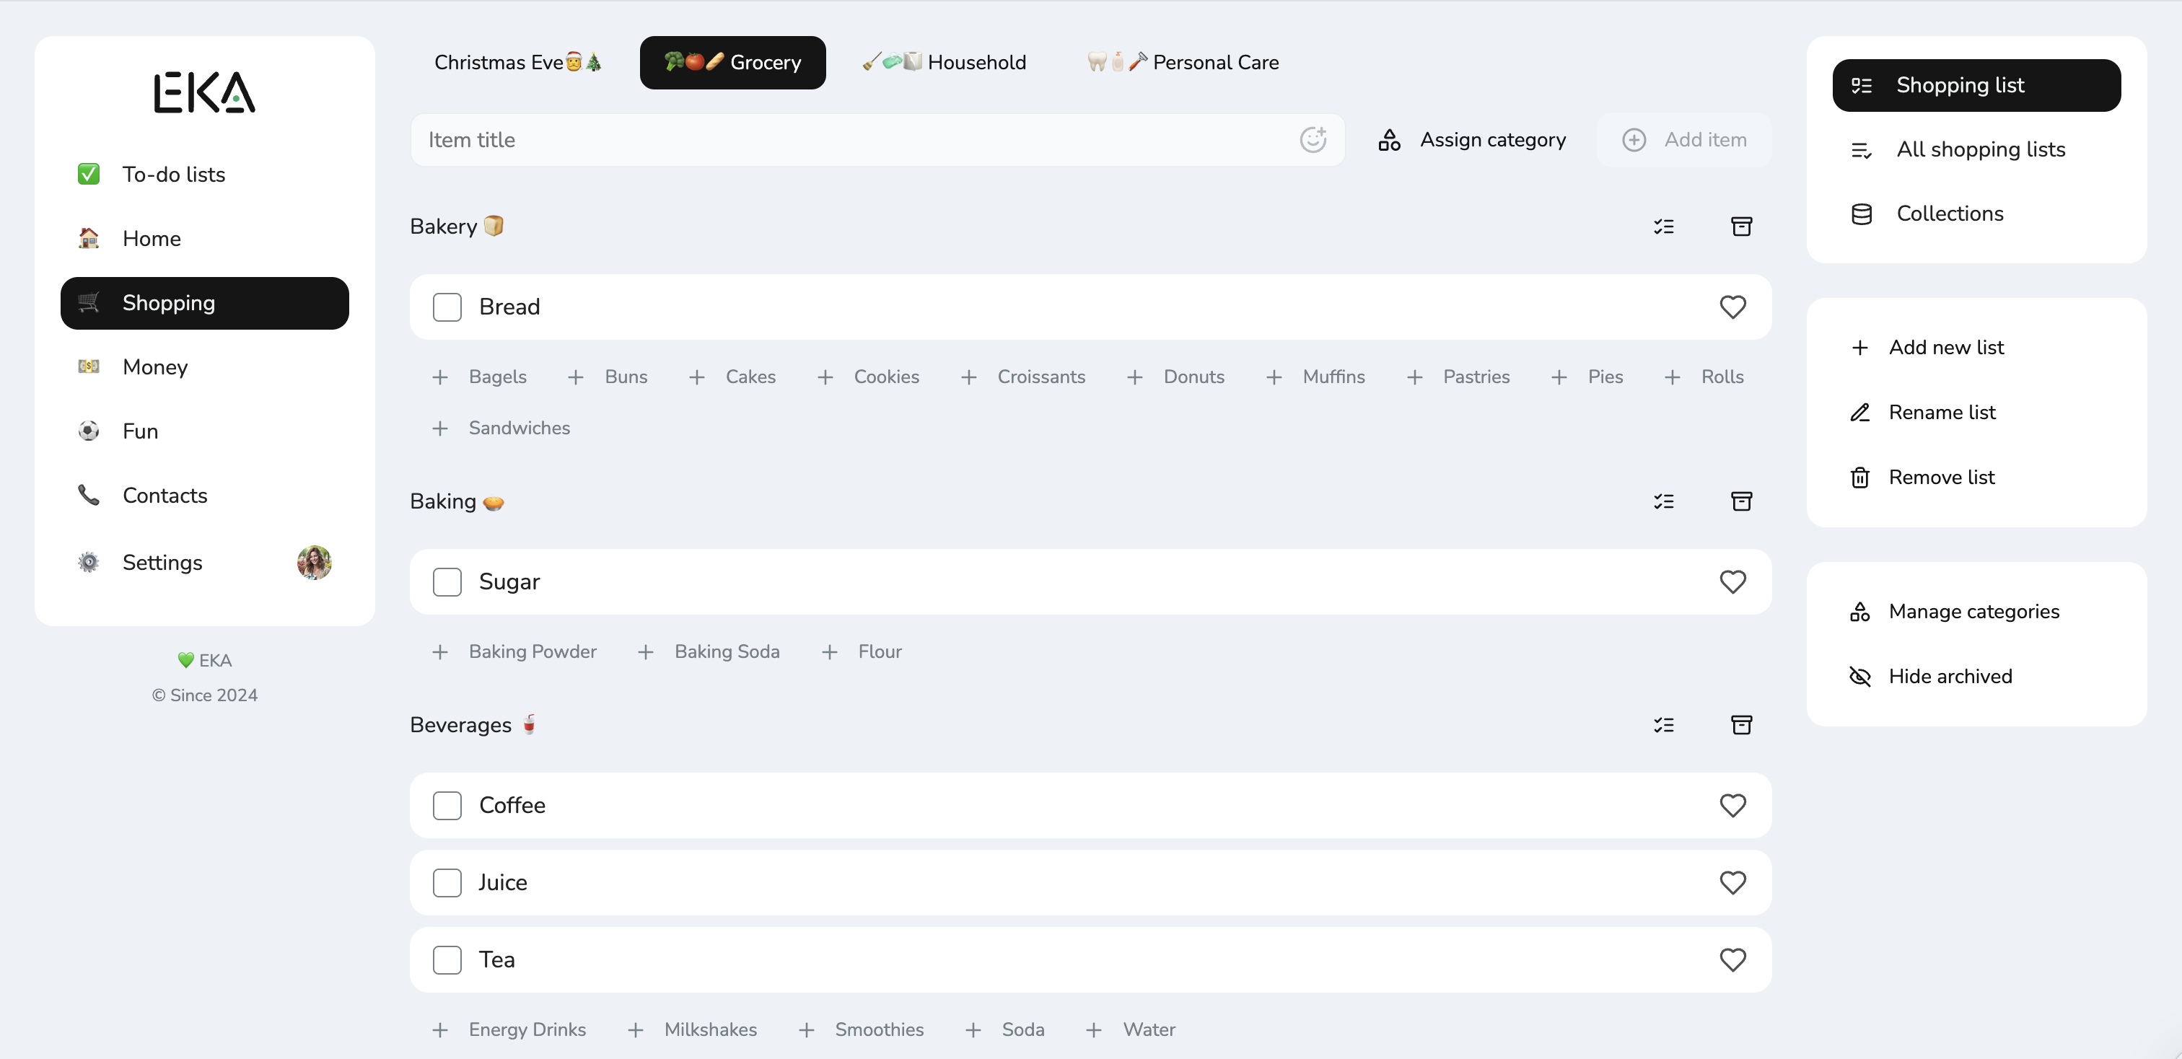The width and height of the screenshot is (2182, 1059).
Task: Add Water suggestion to list
Action: (1131, 1029)
